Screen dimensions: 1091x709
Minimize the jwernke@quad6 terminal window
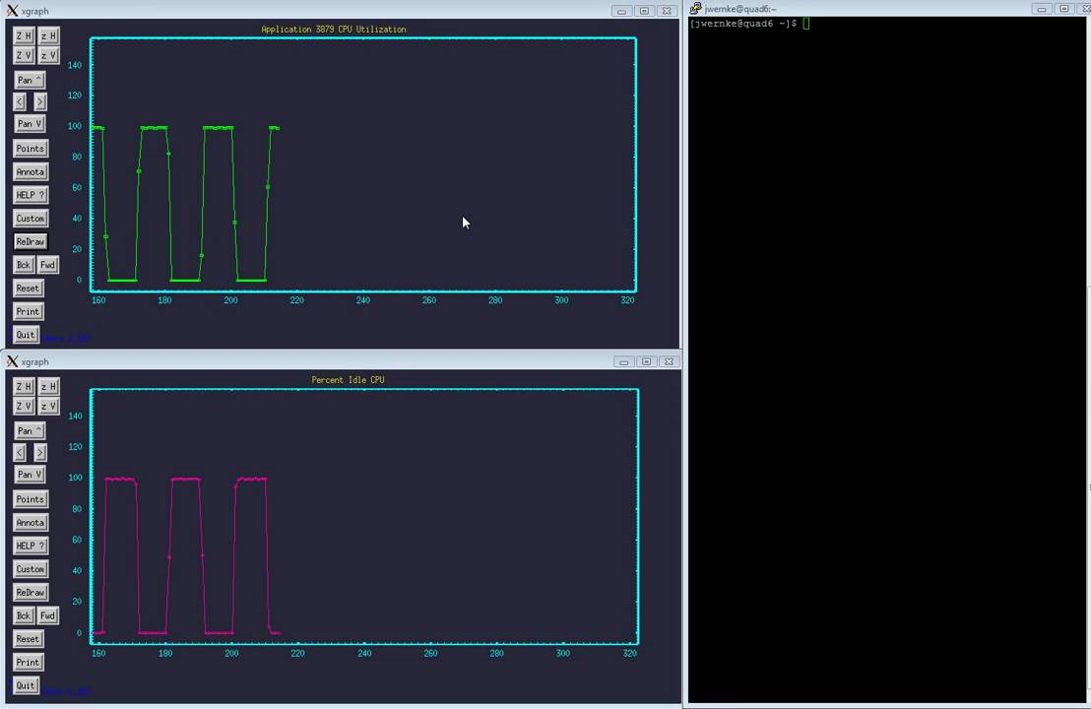[1041, 8]
